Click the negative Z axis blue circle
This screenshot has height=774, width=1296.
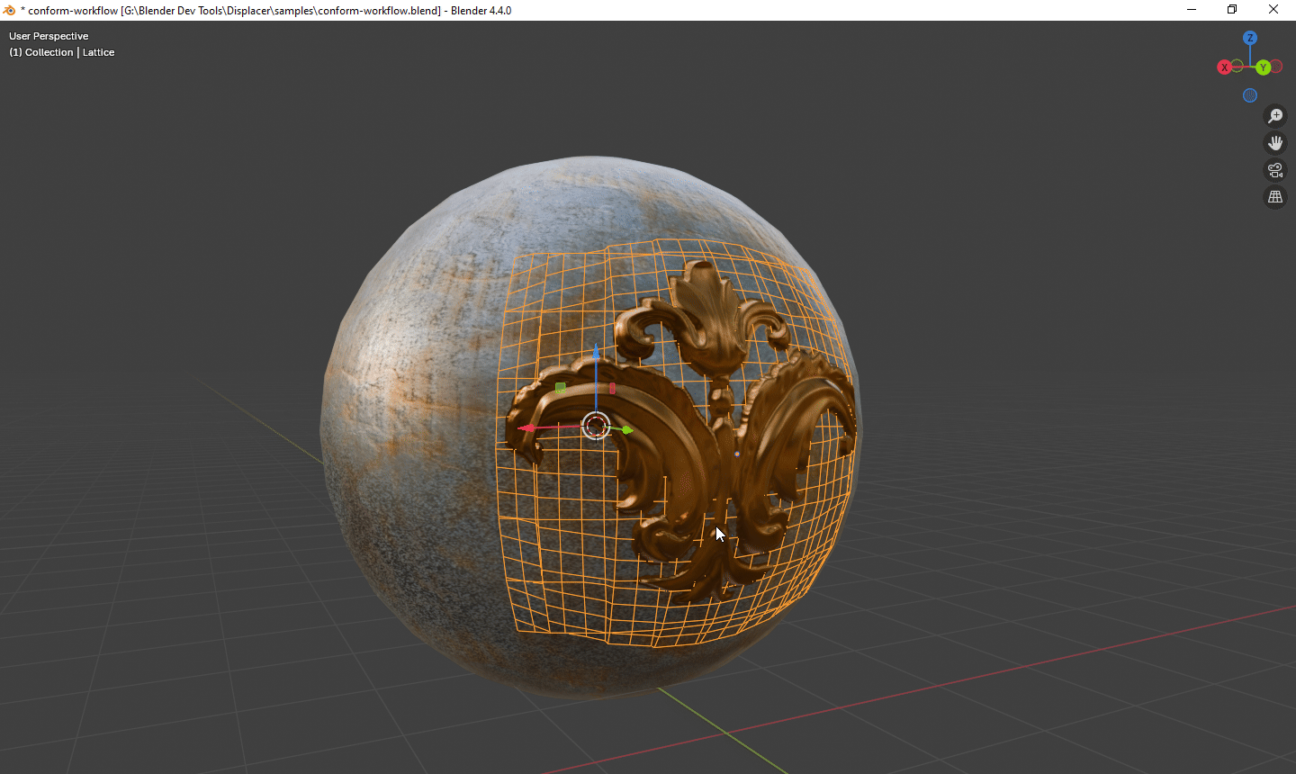pyautogui.click(x=1250, y=95)
